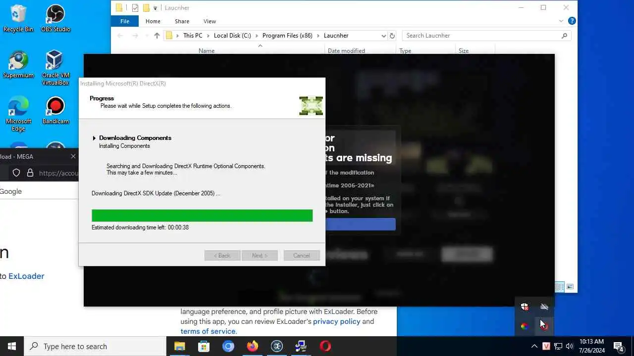Select the Bandicam desktop icon

pos(55,111)
